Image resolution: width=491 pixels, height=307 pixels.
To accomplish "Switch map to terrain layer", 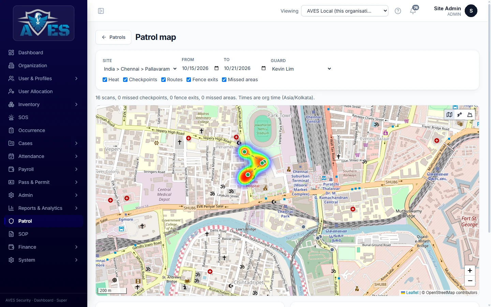I will tap(470, 115).
